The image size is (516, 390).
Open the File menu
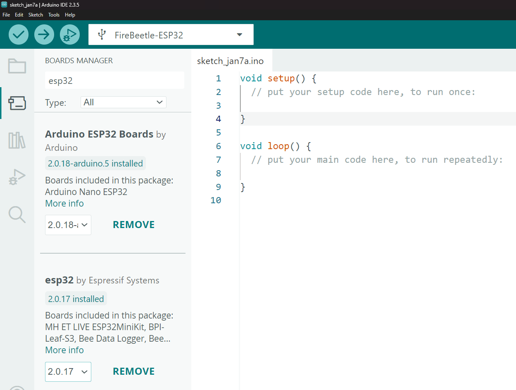6,15
